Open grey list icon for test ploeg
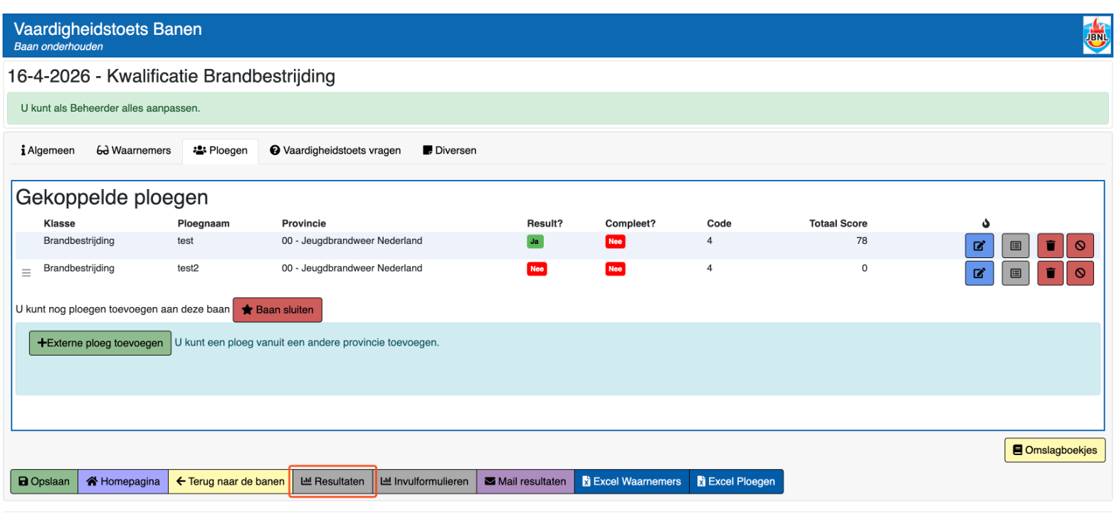 coord(1016,246)
